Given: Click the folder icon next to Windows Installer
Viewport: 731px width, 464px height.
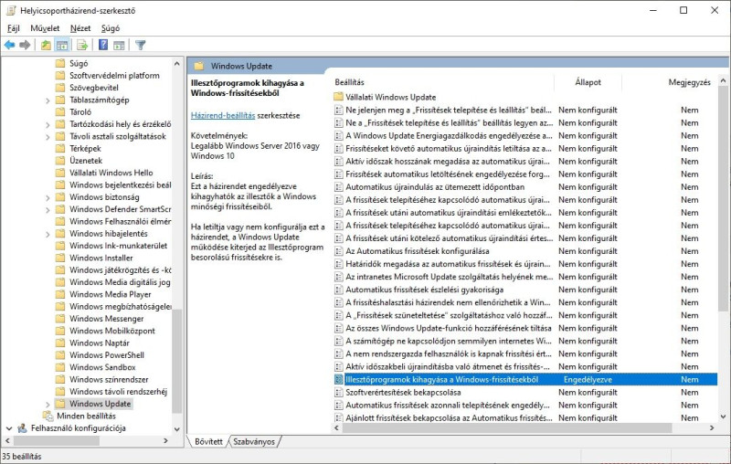Looking at the screenshot, I should (60, 258).
